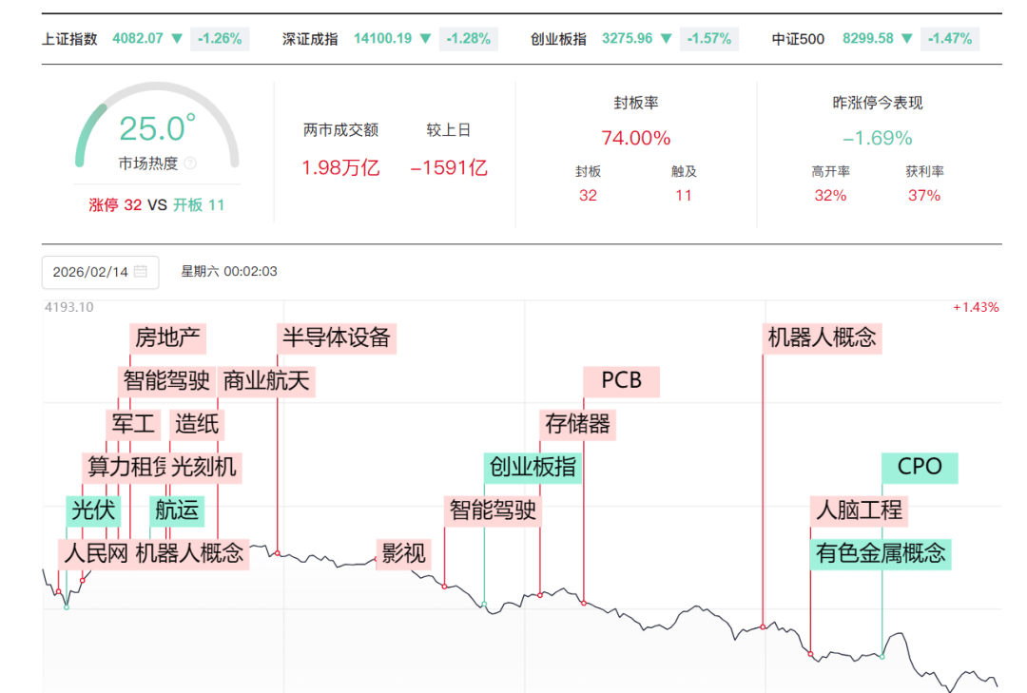
Task: Click the down arrow next to 中证500 8299.58
Action: tap(907, 39)
